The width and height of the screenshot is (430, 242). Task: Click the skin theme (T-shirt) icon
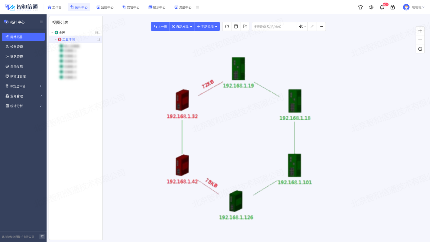pos(360,7)
